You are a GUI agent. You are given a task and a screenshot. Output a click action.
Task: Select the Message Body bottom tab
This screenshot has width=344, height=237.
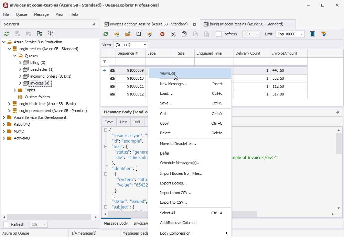click(x=116, y=223)
